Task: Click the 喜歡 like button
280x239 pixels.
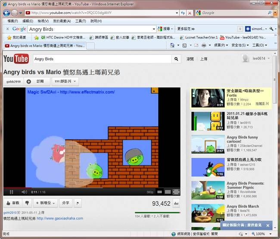Action: (13, 203)
